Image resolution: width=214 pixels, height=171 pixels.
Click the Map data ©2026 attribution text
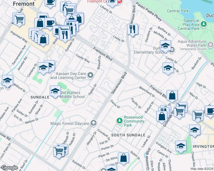pyautogui.click(x=202, y=169)
